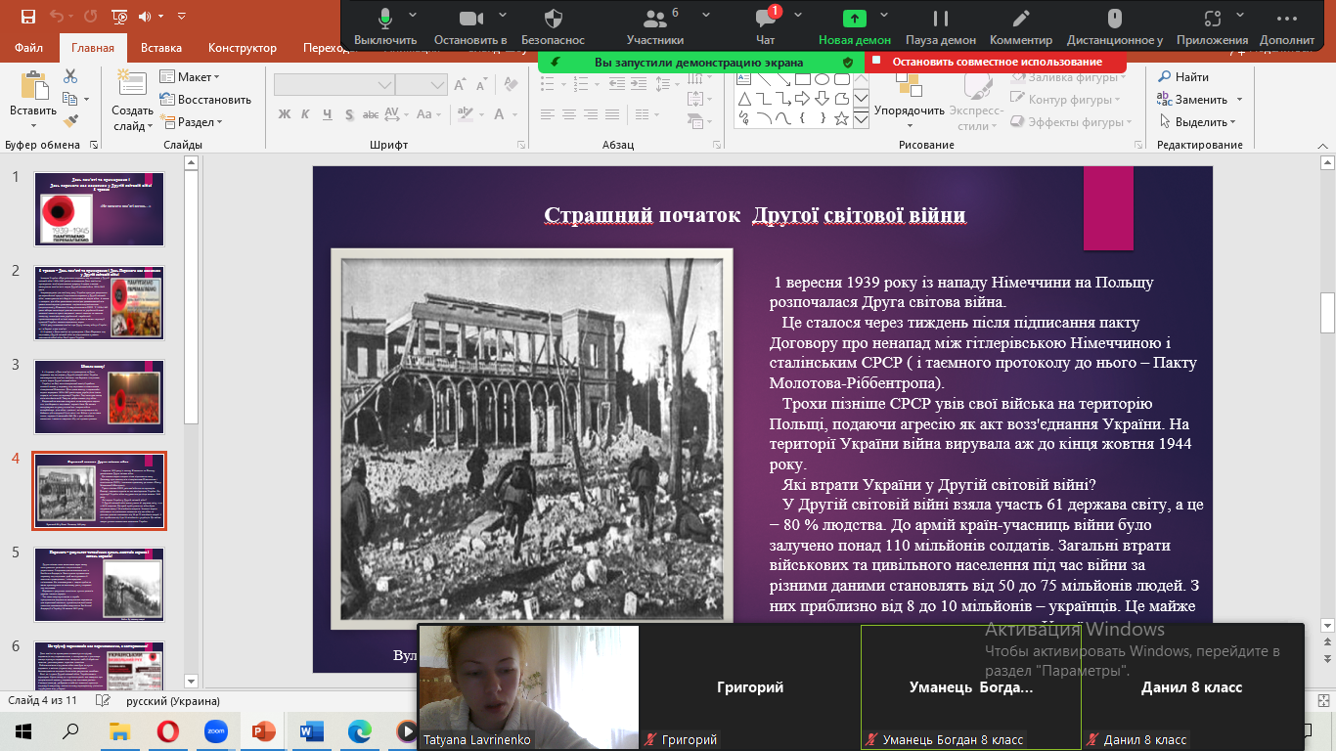Viewport: 1336px width, 751px height.
Task: Click the Упорядочить arrange button
Action: (910, 101)
